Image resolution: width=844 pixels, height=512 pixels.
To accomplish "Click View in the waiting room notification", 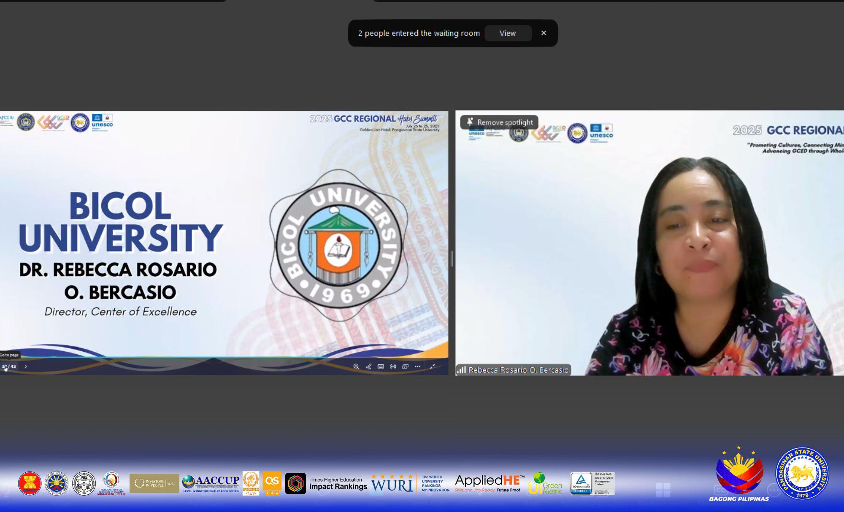I will point(508,33).
